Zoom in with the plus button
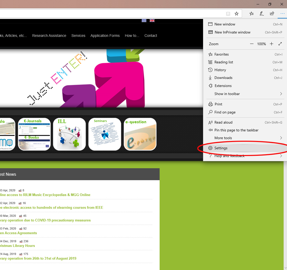The height and width of the screenshot is (270, 287). pos(271,44)
